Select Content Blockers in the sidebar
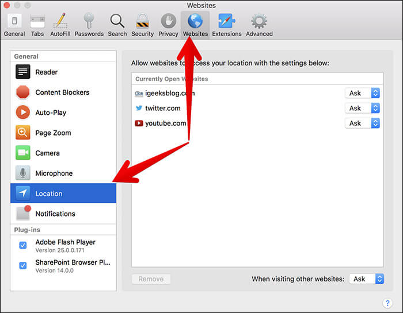Image resolution: width=403 pixels, height=313 pixels. pos(63,92)
